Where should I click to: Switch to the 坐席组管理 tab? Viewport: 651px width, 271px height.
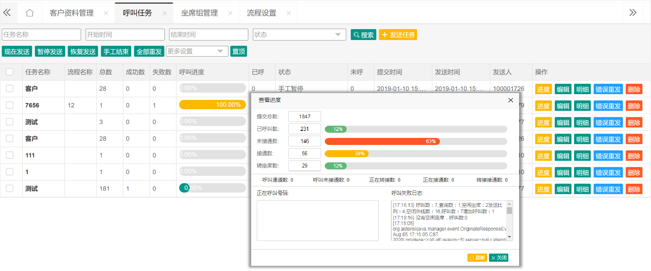point(199,13)
